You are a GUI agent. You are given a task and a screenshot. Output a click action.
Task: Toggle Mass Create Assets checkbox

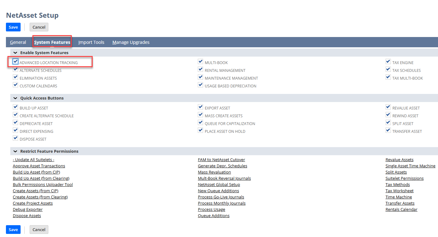201,114
